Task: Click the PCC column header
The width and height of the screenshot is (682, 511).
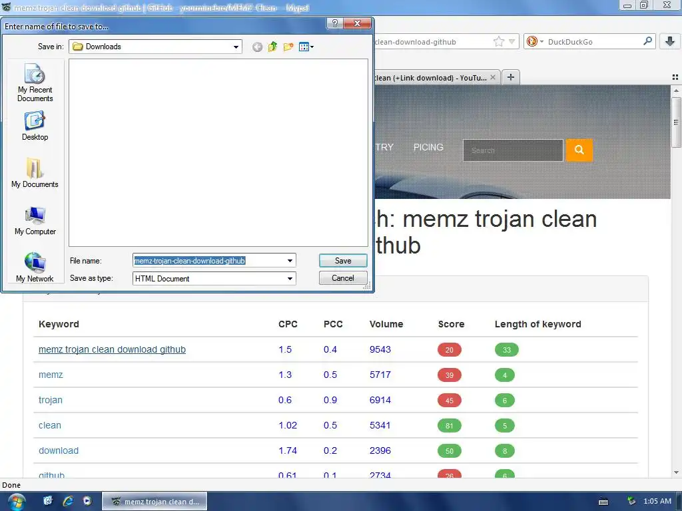Action: 333,324
